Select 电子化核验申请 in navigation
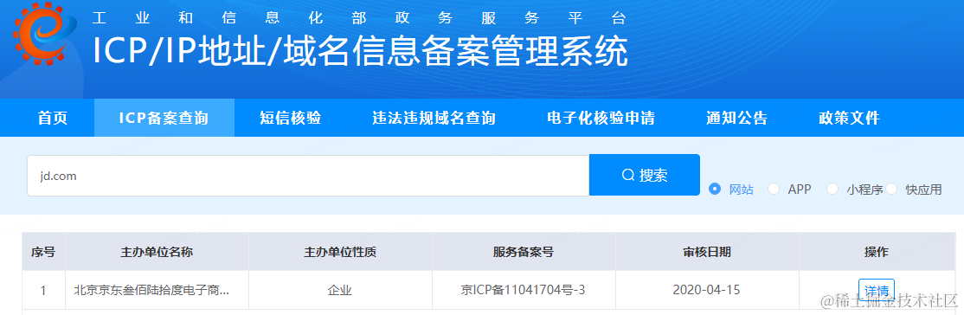 tap(601, 118)
